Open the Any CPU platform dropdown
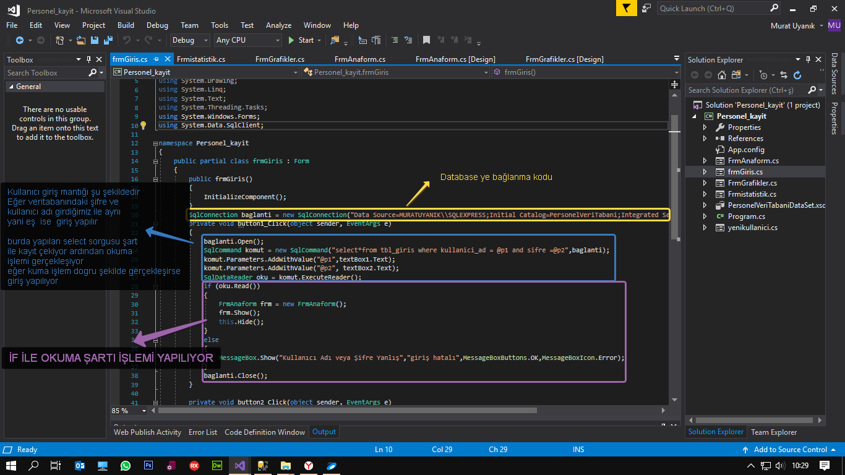This screenshot has height=475, width=845. click(x=248, y=40)
